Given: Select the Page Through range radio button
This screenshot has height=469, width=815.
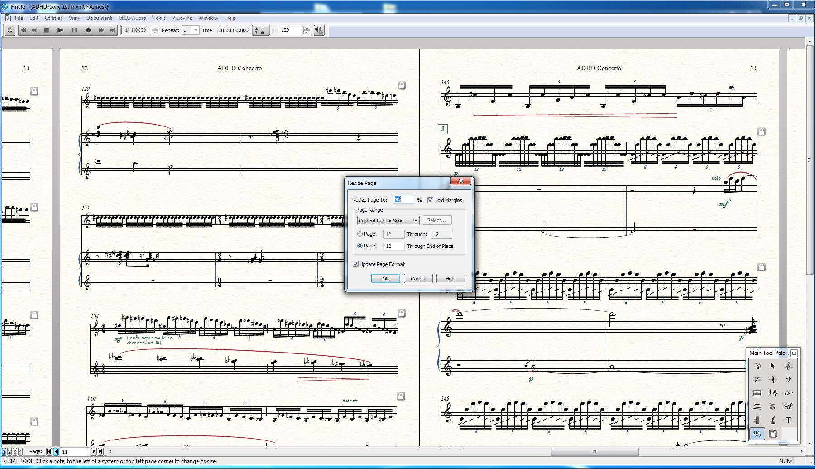Looking at the screenshot, I should [360, 234].
